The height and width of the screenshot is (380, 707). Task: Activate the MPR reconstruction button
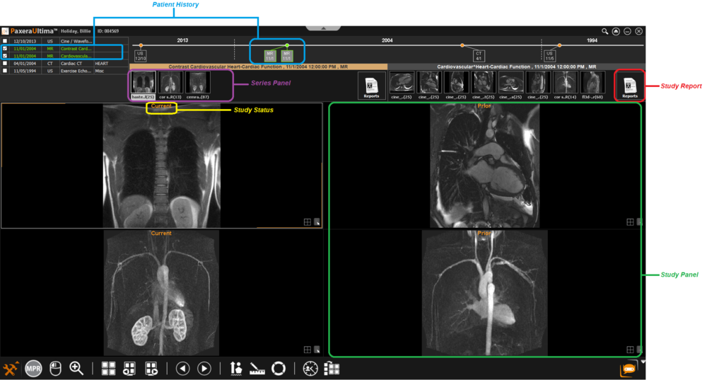(x=33, y=369)
